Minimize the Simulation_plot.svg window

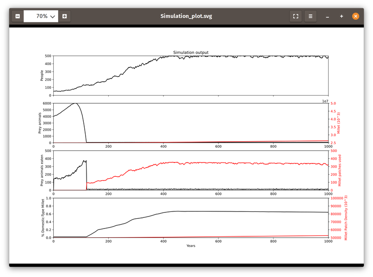327,16
